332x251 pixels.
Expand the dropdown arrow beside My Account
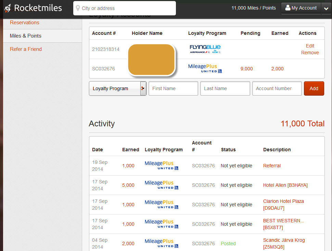(x=326, y=9)
